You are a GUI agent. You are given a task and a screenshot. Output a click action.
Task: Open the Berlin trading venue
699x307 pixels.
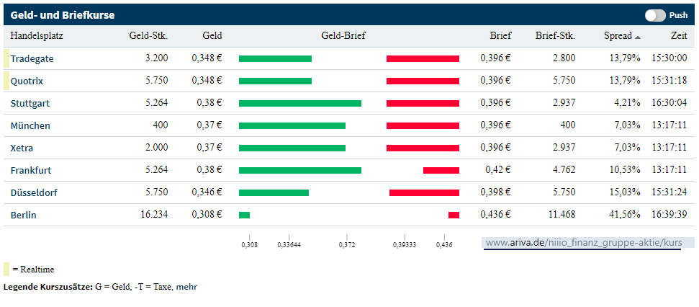click(23, 215)
